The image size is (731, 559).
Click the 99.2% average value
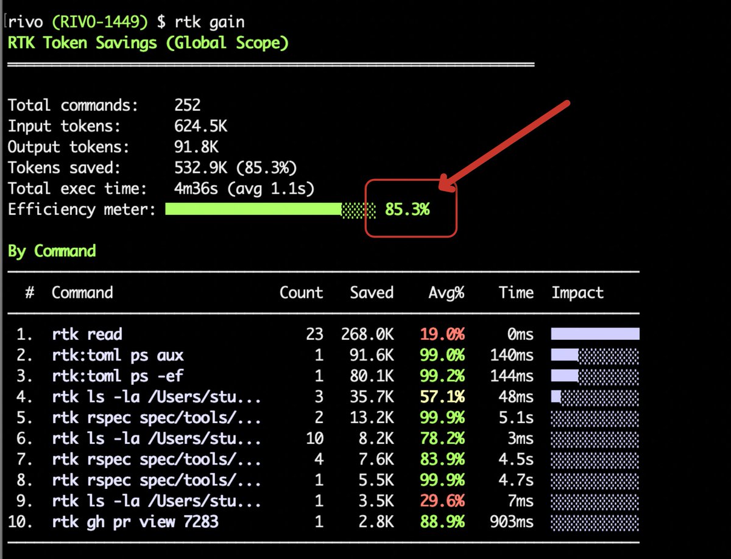pyautogui.click(x=442, y=376)
